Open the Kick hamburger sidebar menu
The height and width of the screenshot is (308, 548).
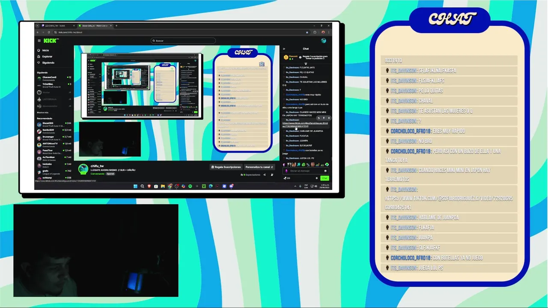39,41
